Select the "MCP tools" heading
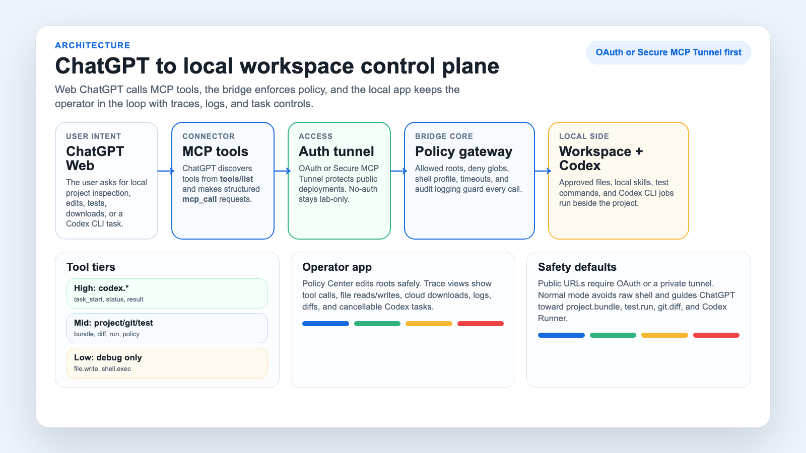The width and height of the screenshot is (806, 453). pos(215,152)
